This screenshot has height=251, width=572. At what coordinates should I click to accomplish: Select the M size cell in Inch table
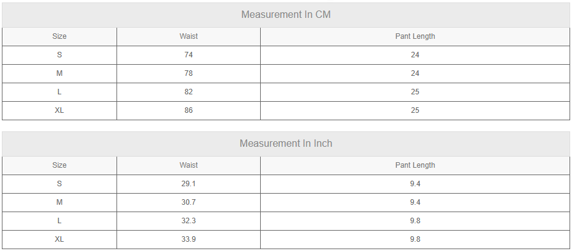click(x=59, y=202)
